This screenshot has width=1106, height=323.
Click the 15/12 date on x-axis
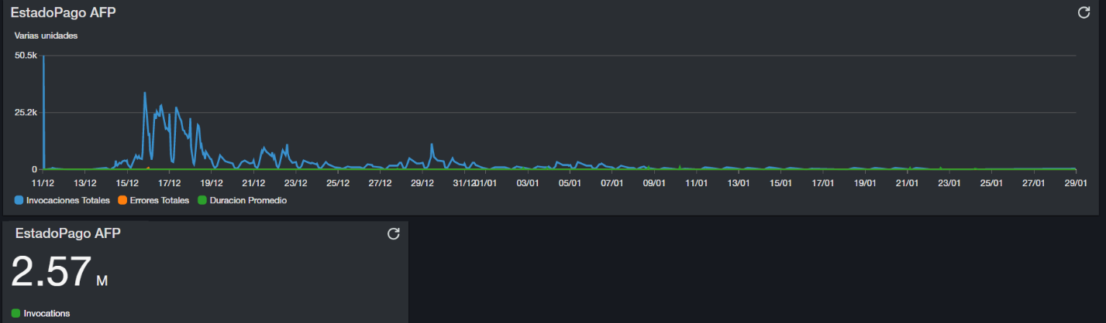127,183
